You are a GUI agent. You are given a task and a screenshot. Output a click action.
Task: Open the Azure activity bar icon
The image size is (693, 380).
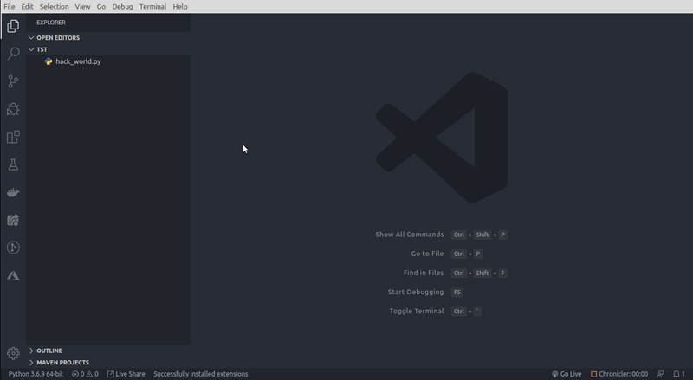13,276
